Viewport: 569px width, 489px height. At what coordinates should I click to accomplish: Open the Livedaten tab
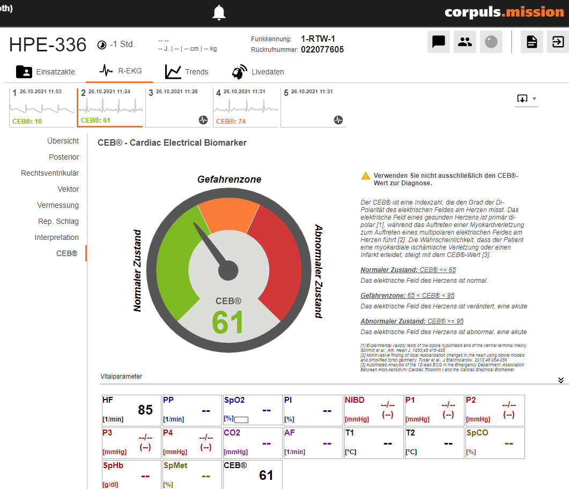(x=257, y=72)
